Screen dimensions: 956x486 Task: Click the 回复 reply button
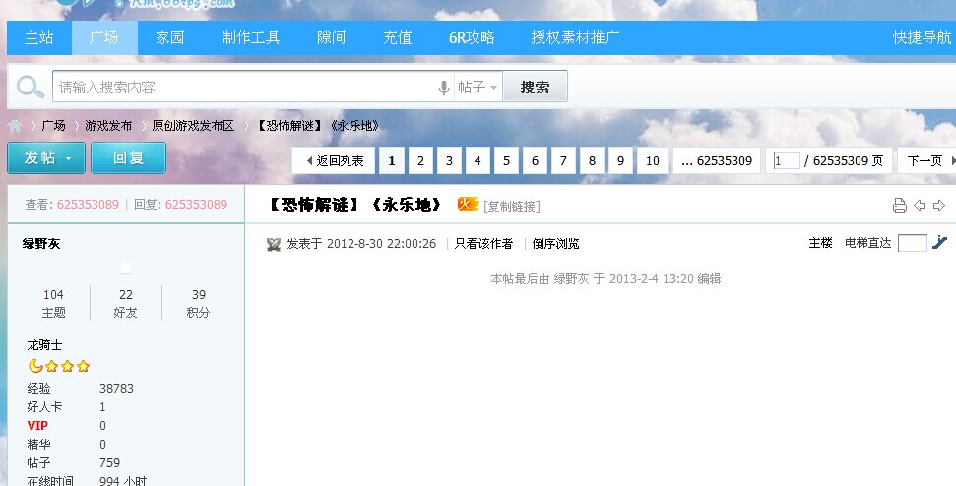129,157
